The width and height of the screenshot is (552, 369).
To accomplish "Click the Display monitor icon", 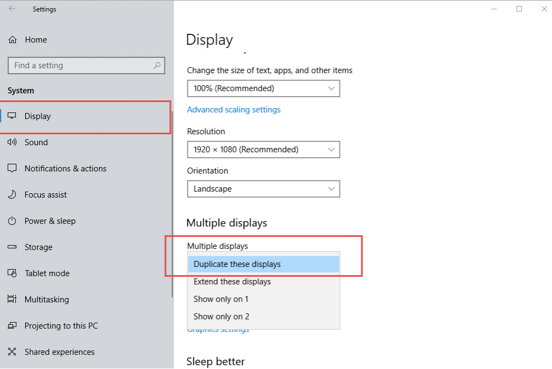I will tap(12, 116).
